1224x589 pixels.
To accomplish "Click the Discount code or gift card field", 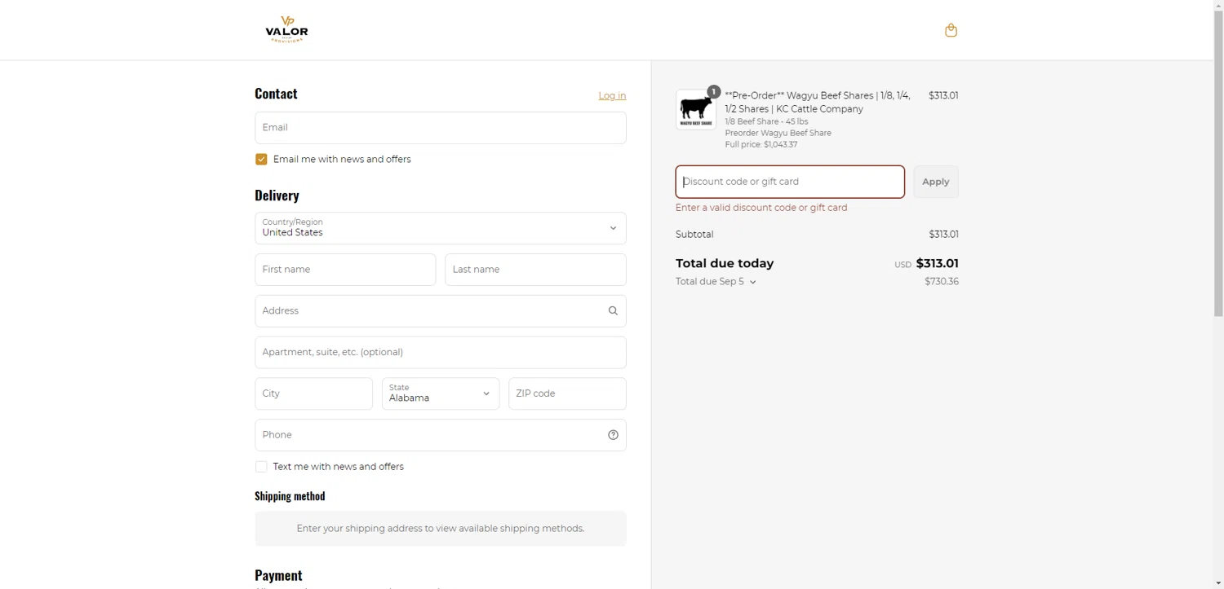I will coord(790,182).
